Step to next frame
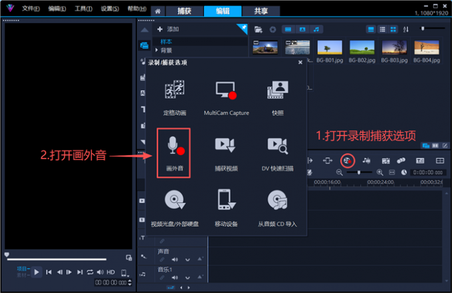Viewport: 452px width, 293px height. click(69, 272)
